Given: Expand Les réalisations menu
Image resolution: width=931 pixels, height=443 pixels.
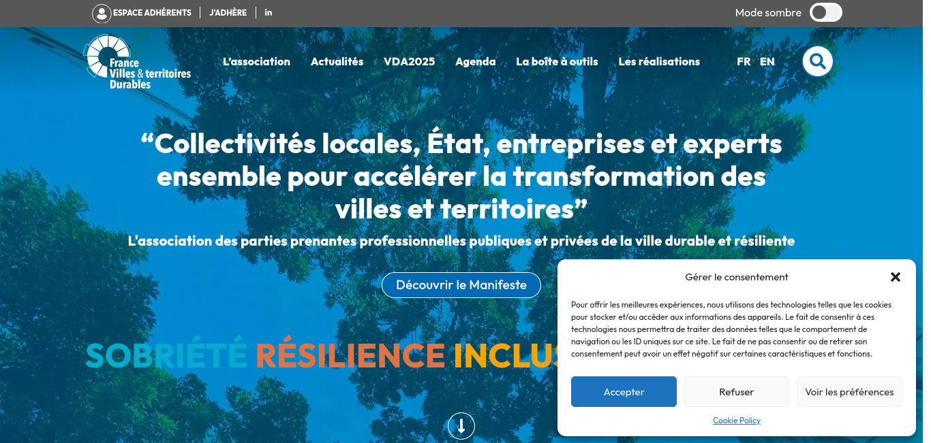Looking at the screenshot, I should click(659, 61).
